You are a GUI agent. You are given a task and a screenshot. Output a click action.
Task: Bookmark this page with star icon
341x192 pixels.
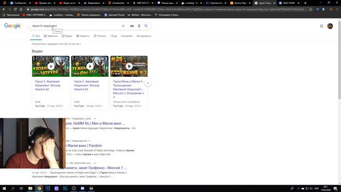pos(311,10)
